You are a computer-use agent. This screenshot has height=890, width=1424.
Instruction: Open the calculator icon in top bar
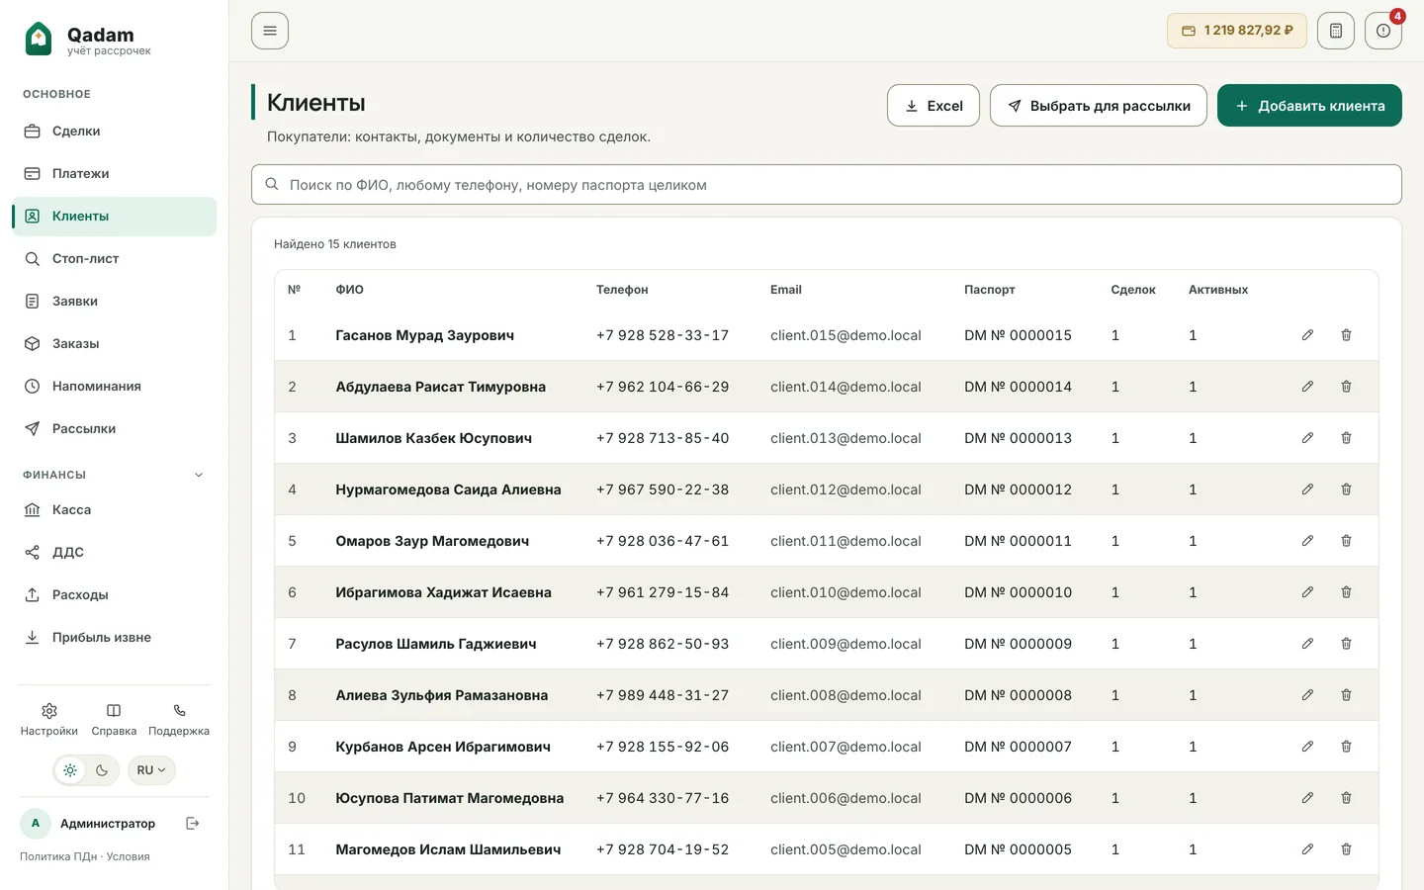pyautogui.click(x=1336, y=31)
